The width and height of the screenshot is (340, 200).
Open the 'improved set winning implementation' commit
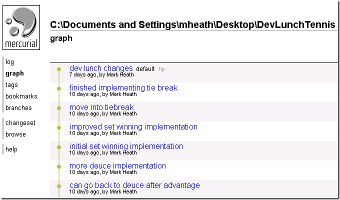133,127
